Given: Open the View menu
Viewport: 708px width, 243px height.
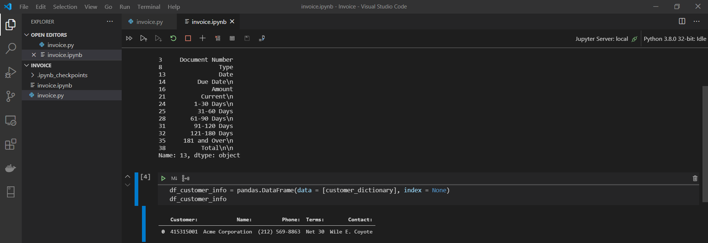Looking at the screenshot, I should 91,7.
